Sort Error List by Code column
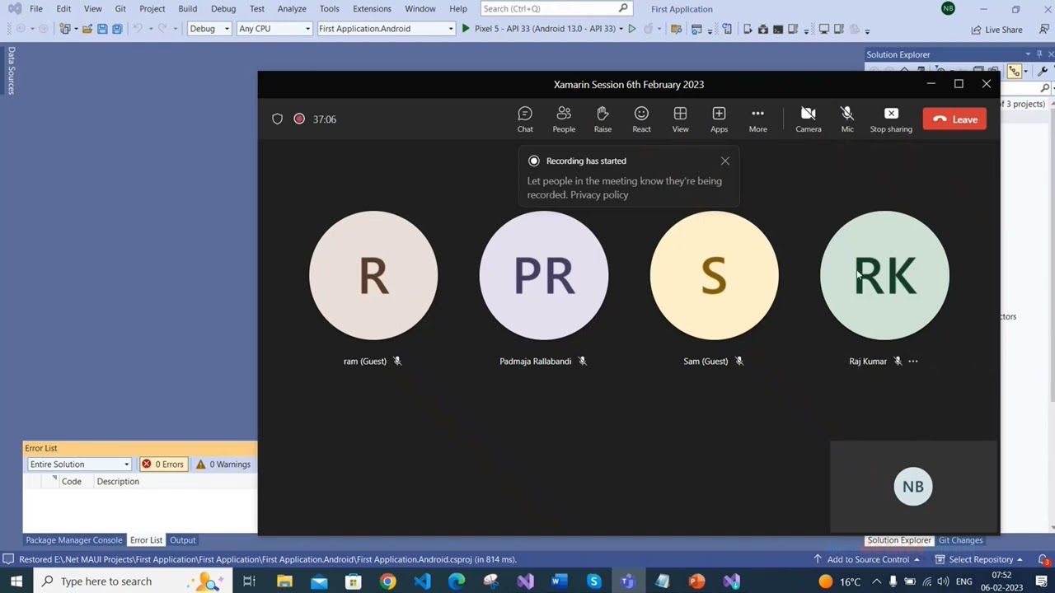Screen dimensions: 1055x593 coord(71,482)
